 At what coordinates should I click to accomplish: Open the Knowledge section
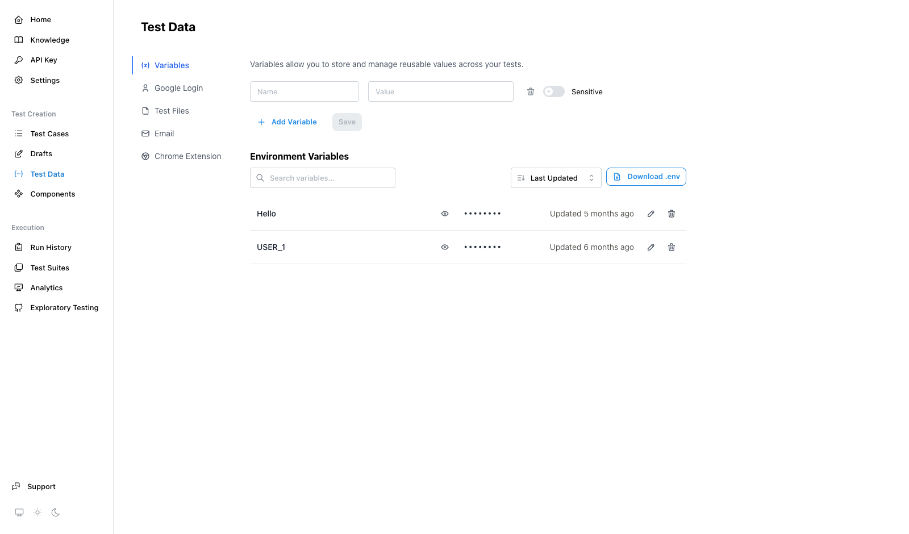tap(49, 40)
